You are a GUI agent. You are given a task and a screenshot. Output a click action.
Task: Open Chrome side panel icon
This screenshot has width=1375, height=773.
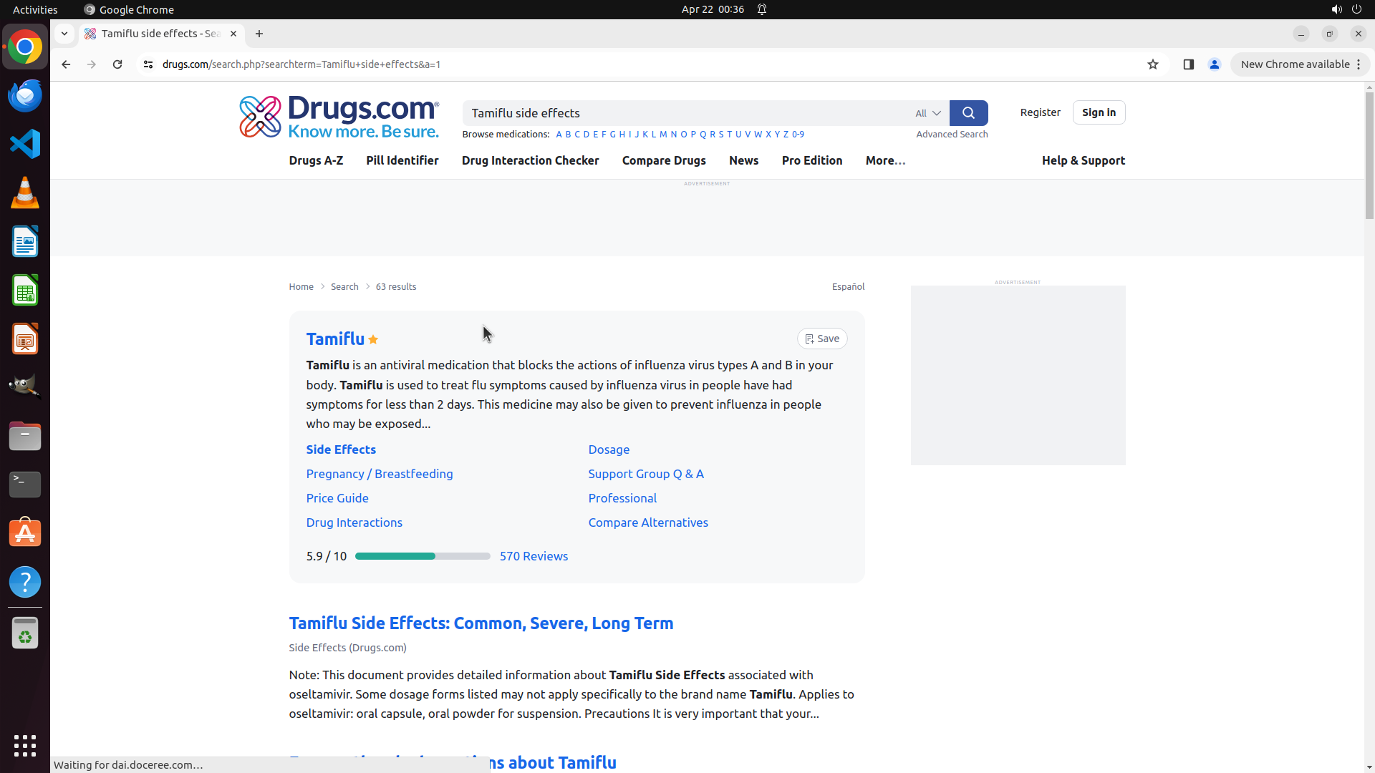click(x=1188, y=64)
